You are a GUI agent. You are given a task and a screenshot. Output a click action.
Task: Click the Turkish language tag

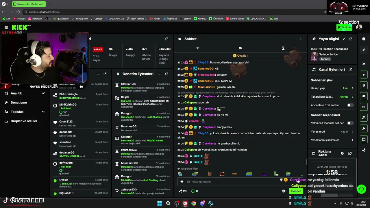(325, 59)
